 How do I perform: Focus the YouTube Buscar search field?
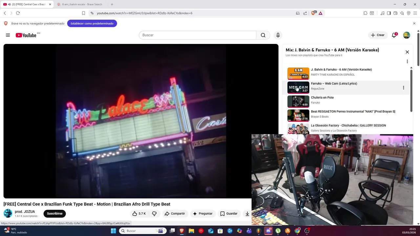click(198, 35)
